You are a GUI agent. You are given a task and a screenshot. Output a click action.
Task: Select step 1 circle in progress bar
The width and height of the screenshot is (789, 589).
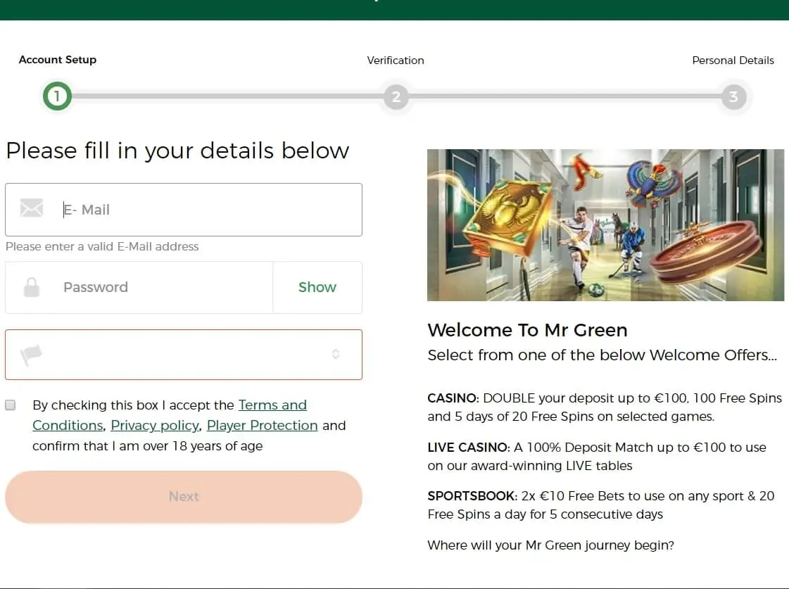tap(58, 96)
